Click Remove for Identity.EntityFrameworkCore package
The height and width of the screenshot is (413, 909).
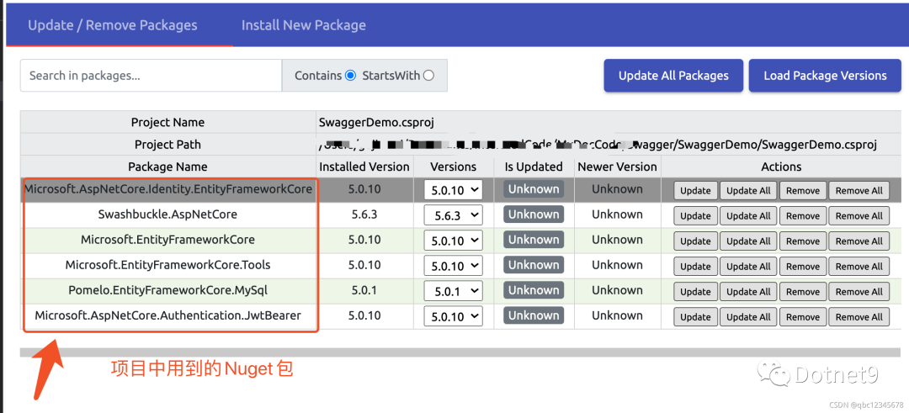pyautogui.click(x=803, y=191)
